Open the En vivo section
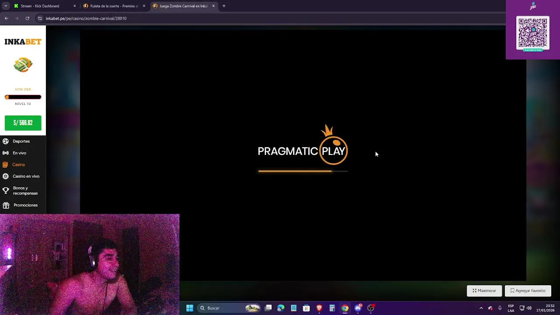This screenshot has width=560, height=315. tap(19, 153)
